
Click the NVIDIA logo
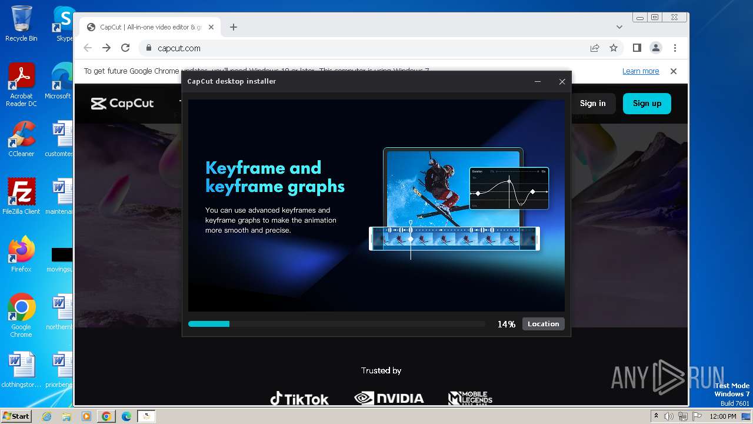tap(389, 399)
